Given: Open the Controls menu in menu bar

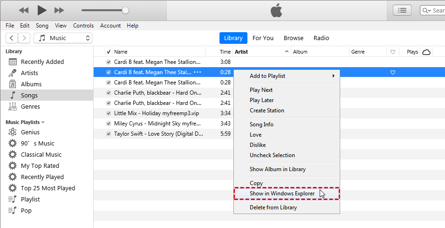Looking at the screenshot, I should pyautogui.click(x=83, y=26).
